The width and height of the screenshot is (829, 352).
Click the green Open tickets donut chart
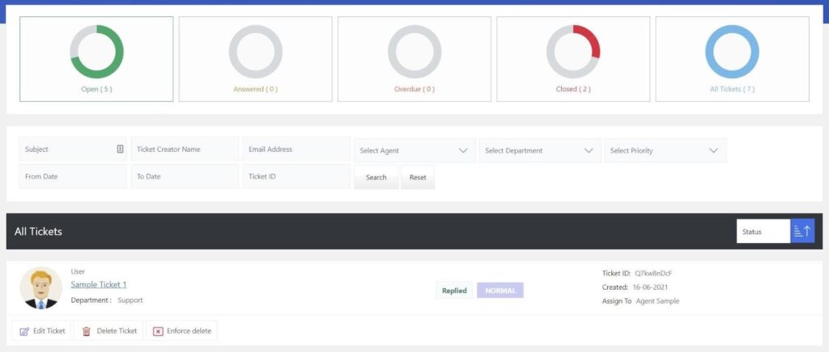(97, 52)
